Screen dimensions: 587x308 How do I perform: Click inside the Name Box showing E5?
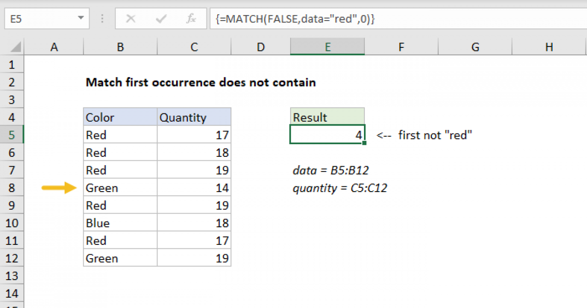click(x=39, y=19)
